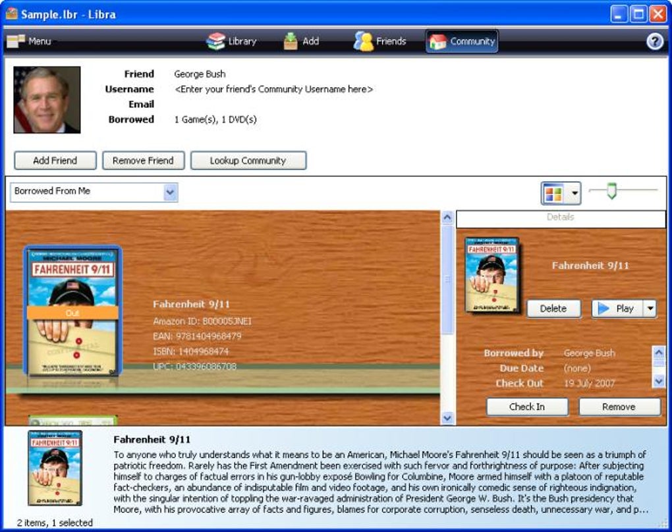Click the Details panel header
Viewport: 672px width, 532px height.
click(561, 219)
